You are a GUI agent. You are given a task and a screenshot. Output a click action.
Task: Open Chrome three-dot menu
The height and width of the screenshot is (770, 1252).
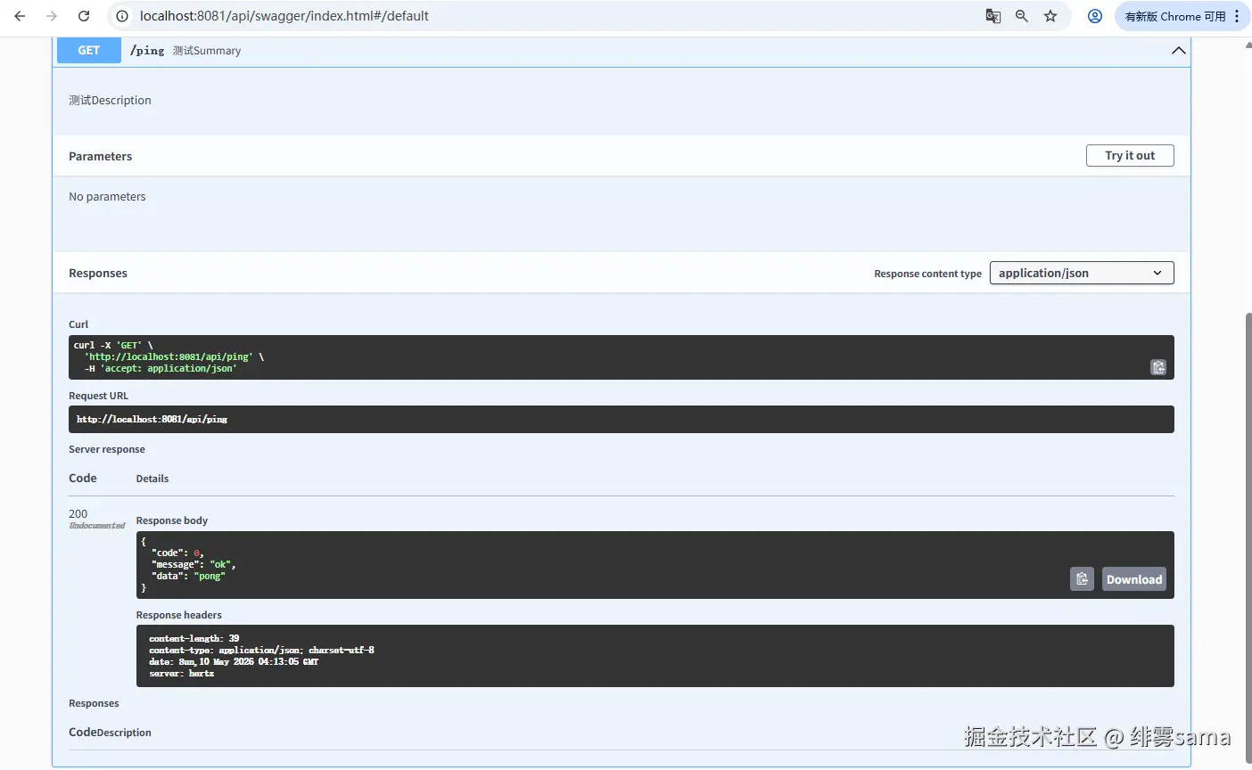point(1237,16)
